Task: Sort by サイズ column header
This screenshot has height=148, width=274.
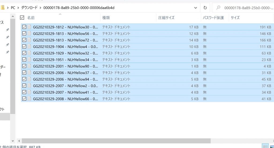Action: [x=235, y=18]
